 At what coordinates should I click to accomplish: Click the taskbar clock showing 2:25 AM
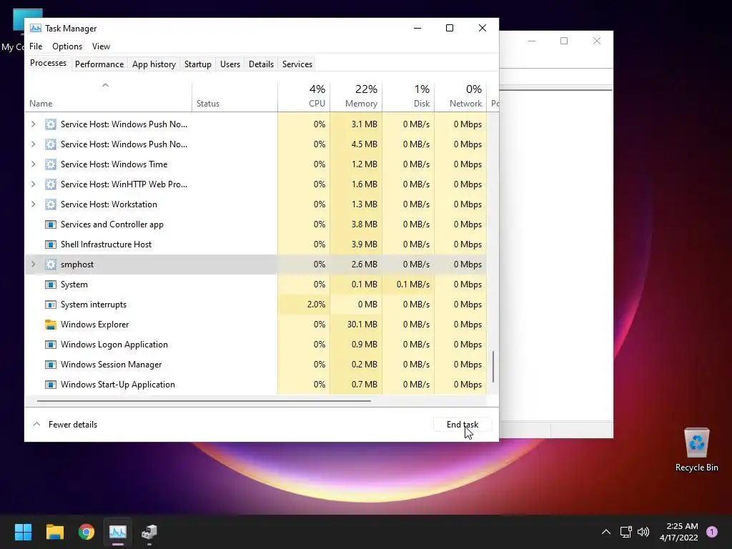tap(679, 532)
